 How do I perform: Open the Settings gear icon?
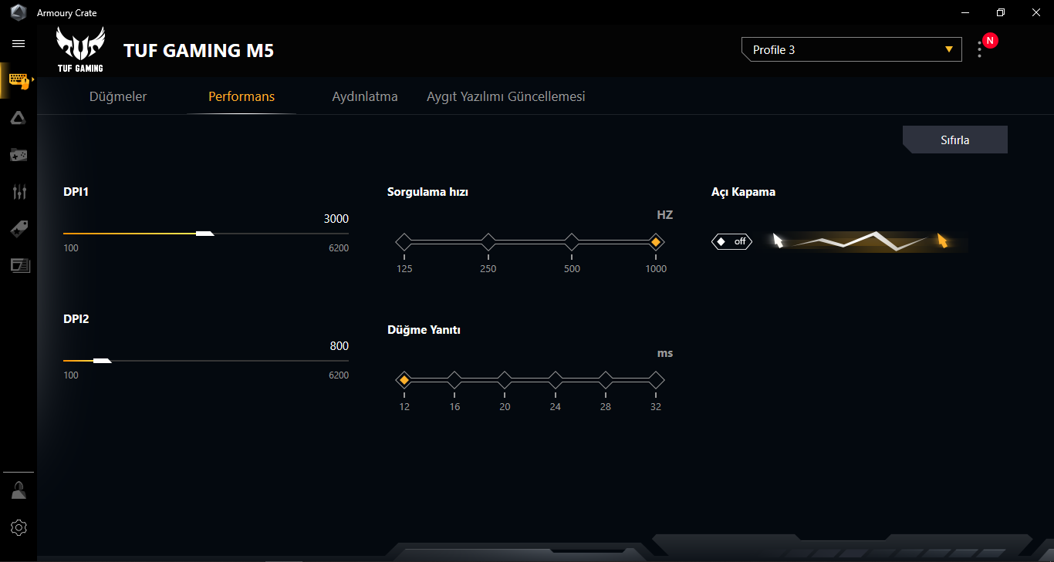19,527
